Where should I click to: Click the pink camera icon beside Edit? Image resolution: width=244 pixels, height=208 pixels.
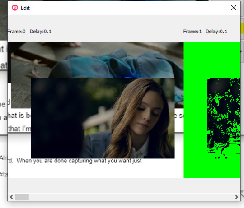[15, 8]
